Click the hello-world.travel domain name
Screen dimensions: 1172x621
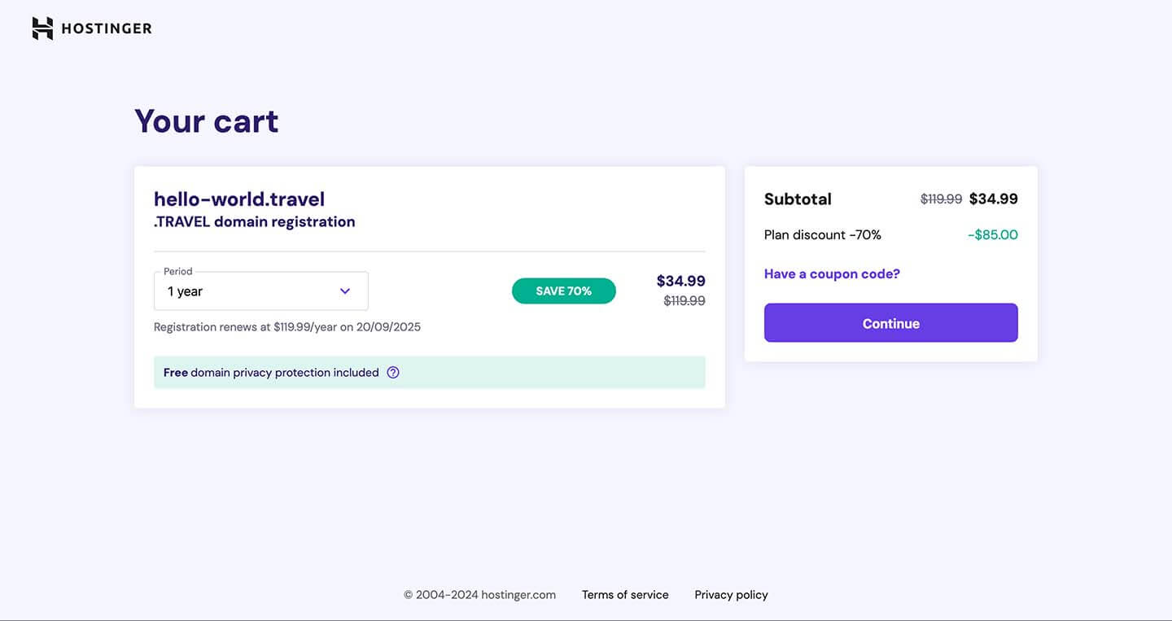(239, 199)
